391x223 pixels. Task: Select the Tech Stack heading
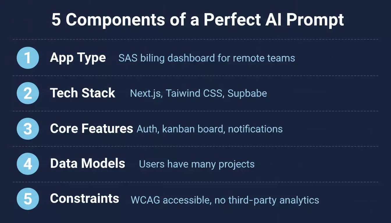[83, 93]
